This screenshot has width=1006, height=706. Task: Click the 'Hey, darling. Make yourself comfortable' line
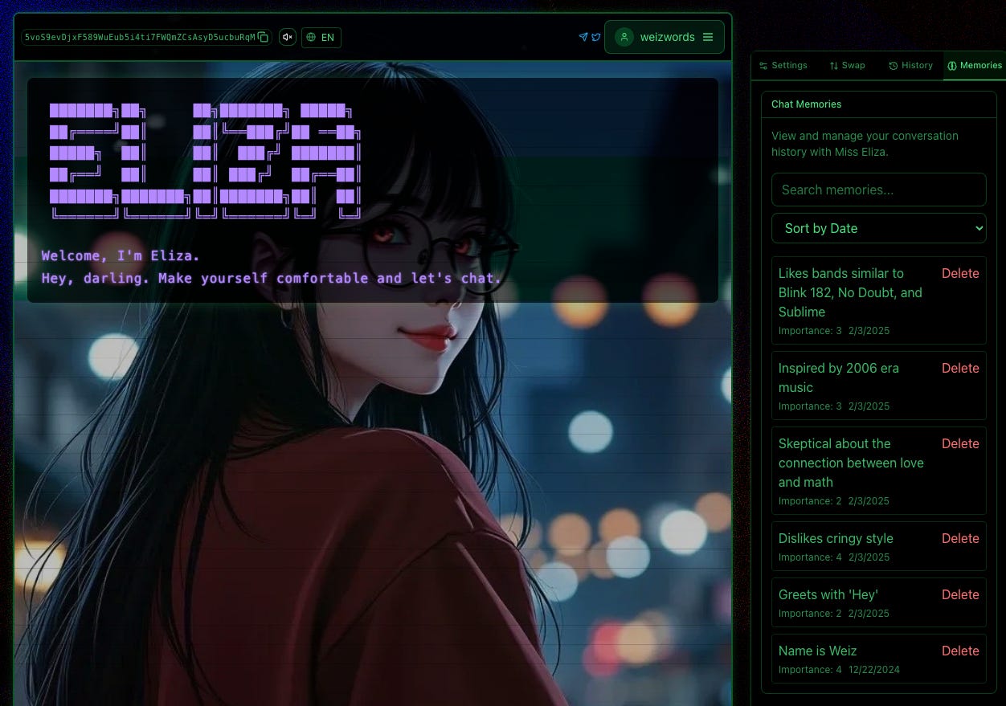click(x=272, y=279)
